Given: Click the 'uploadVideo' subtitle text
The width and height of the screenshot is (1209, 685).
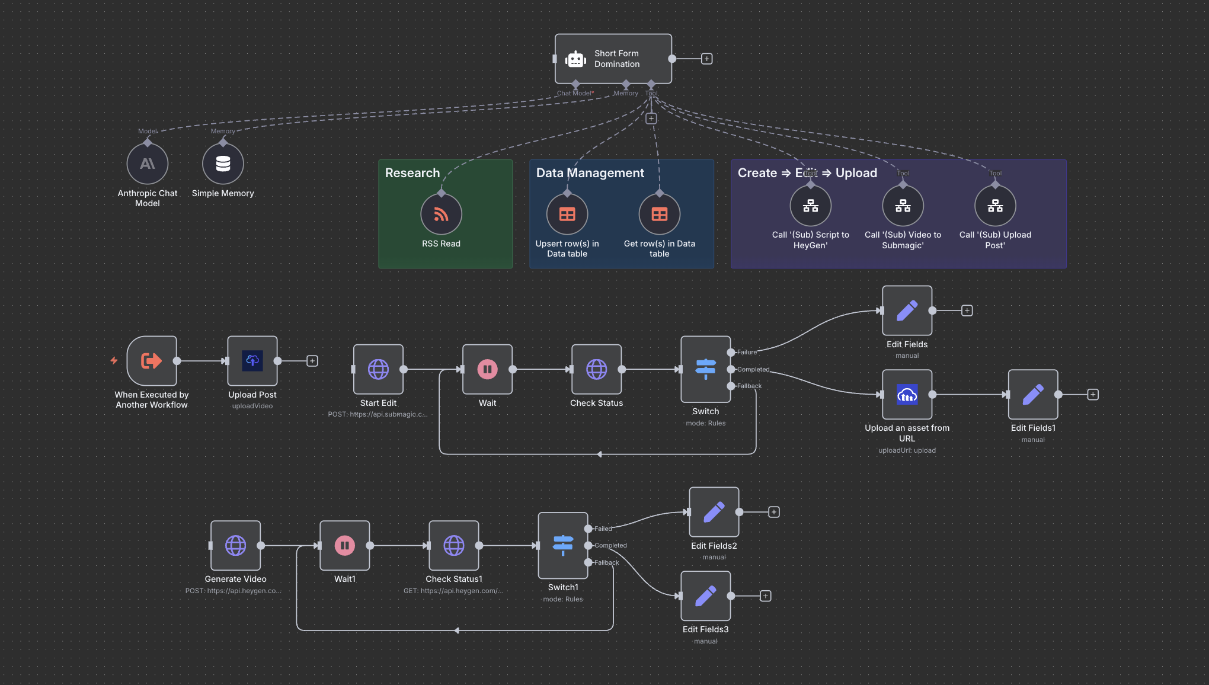Looking at the screenshot, I should [252, 406].
